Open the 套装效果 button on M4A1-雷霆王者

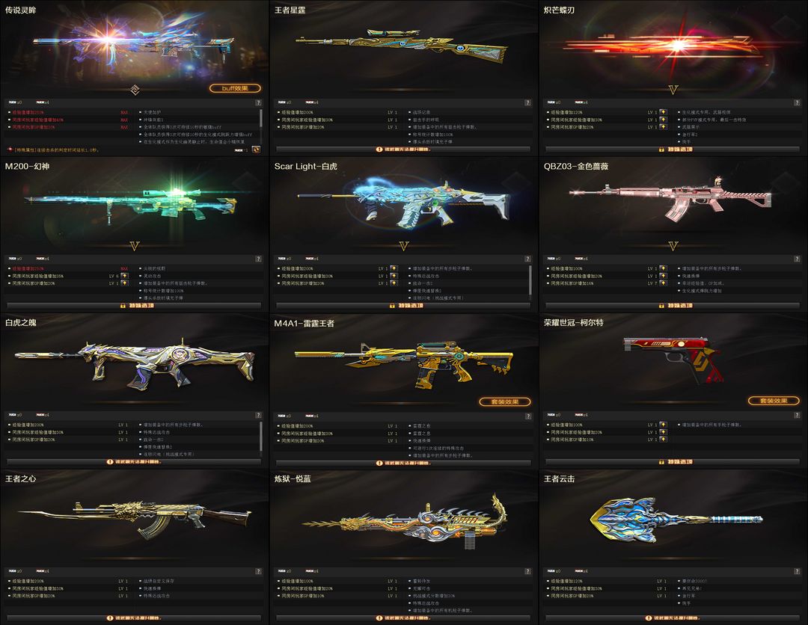pos(504,401)
